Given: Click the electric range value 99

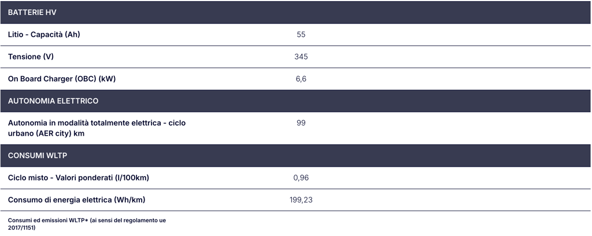Looking at the screenshot, I should 301,123.
